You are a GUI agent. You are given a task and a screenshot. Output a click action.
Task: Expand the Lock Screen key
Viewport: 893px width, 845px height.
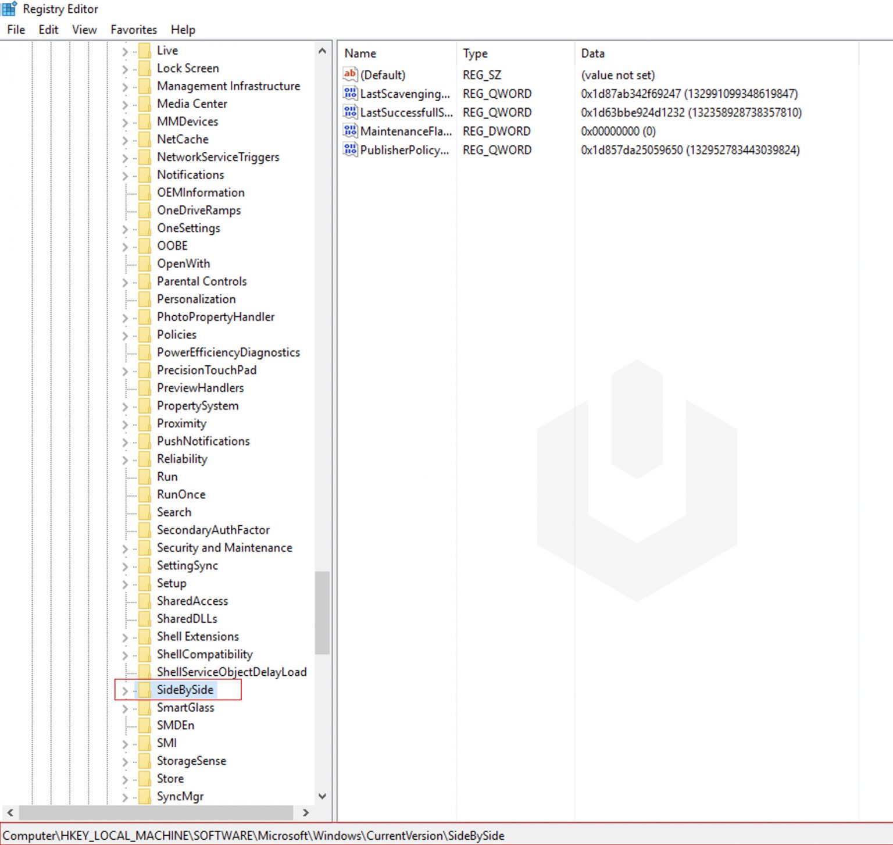pos(124,68)
